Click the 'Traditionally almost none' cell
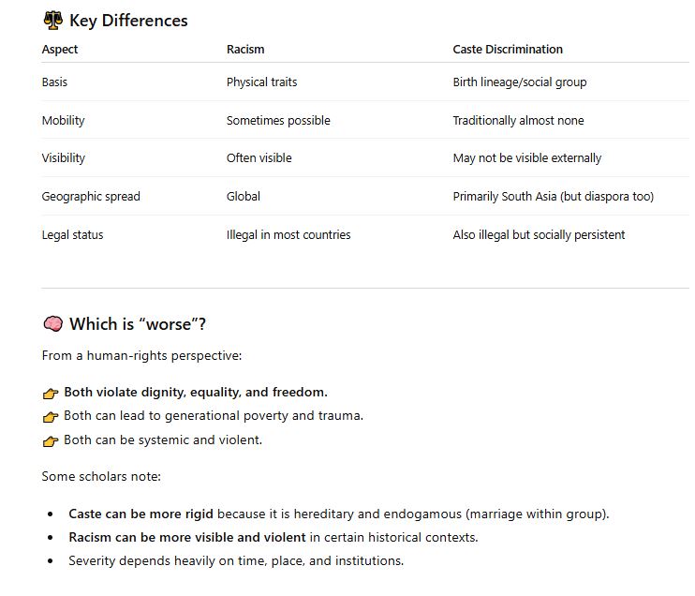 click(x=518, y=121)
